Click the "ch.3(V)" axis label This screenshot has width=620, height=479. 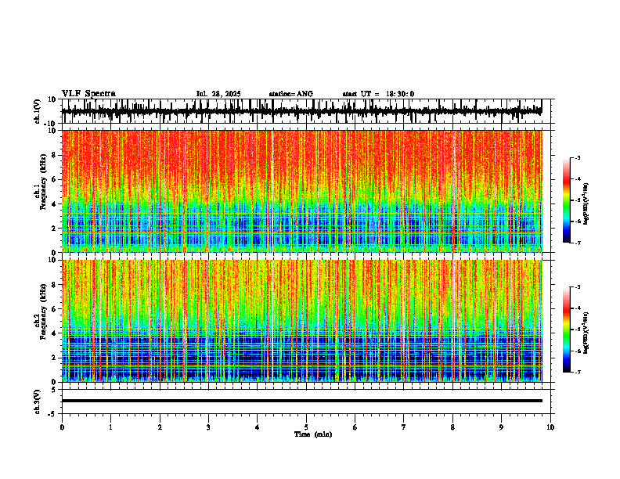[x=38, y=402]
